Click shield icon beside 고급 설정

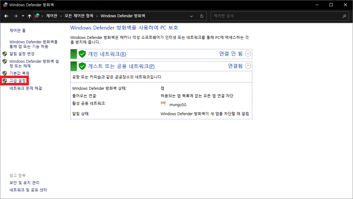(x=5, y=81)
